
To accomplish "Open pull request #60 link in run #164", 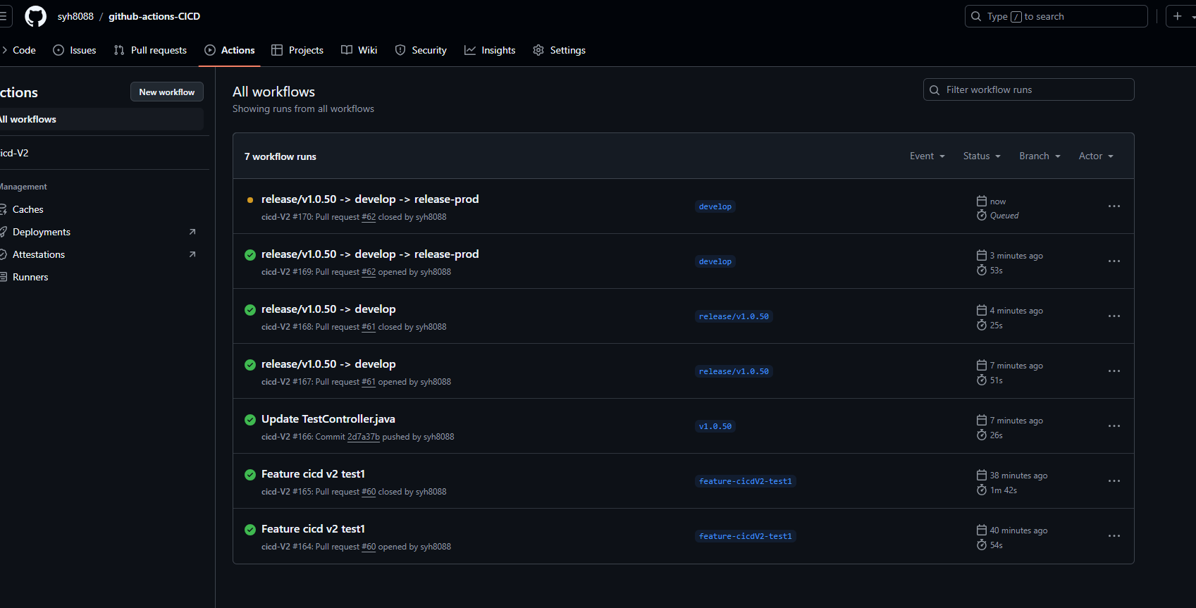I will click(369, 547).
